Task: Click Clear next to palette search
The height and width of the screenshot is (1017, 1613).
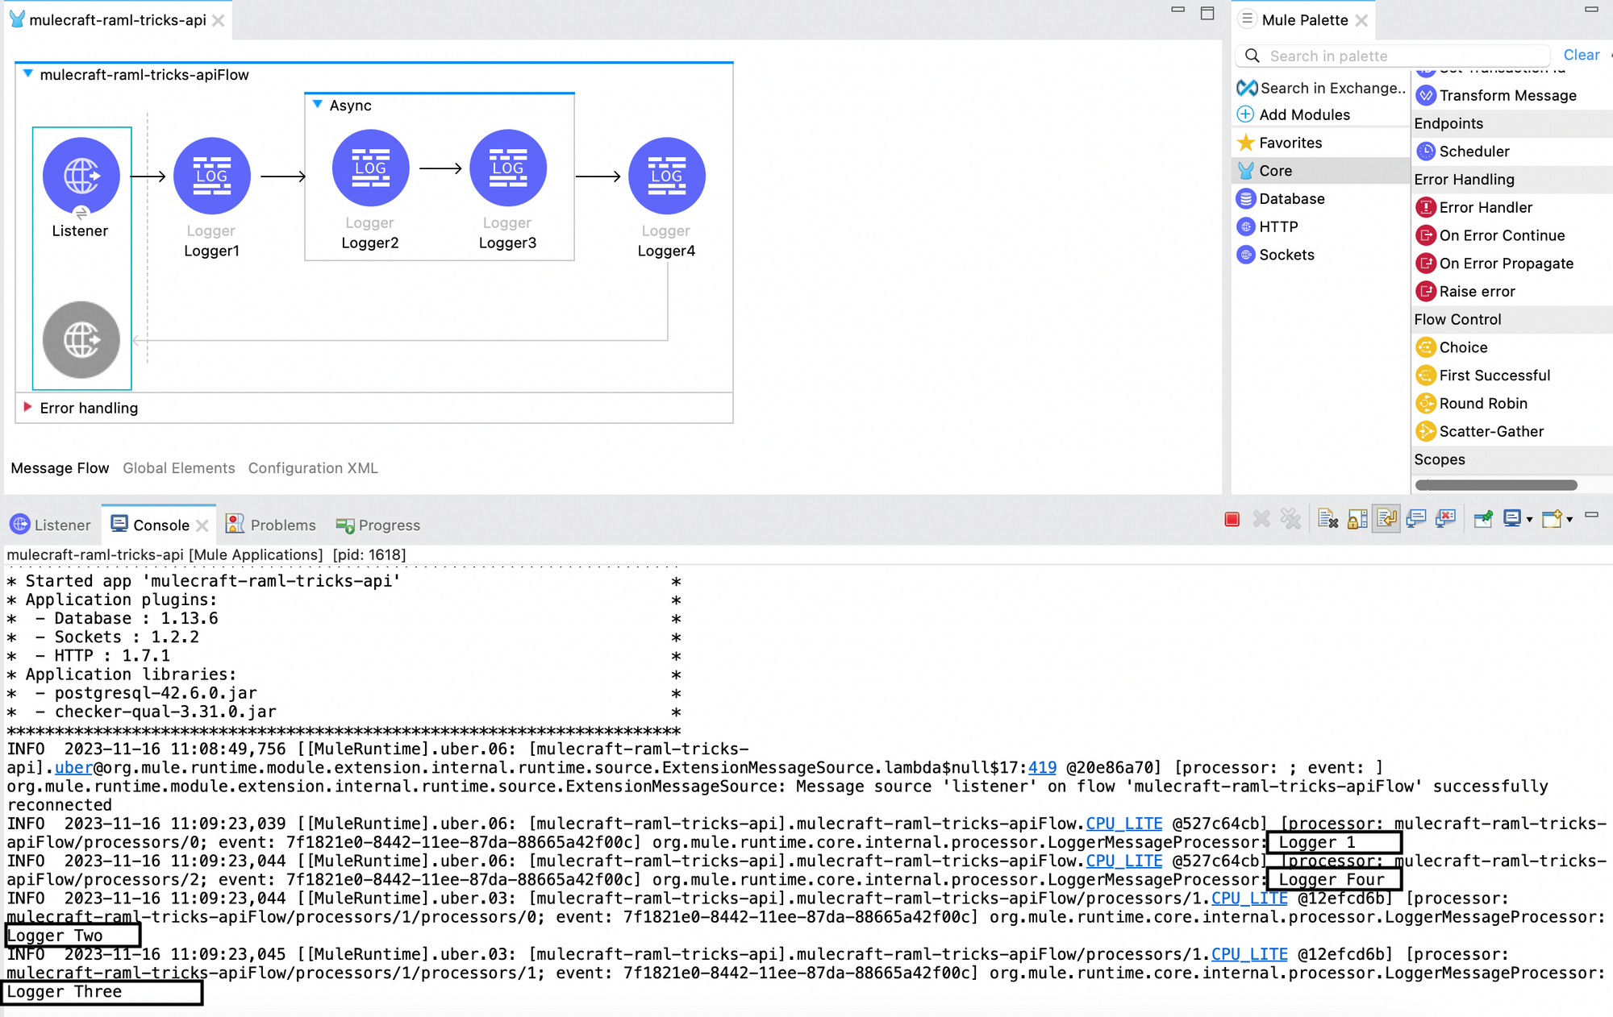Action: tap(1581, 55)
